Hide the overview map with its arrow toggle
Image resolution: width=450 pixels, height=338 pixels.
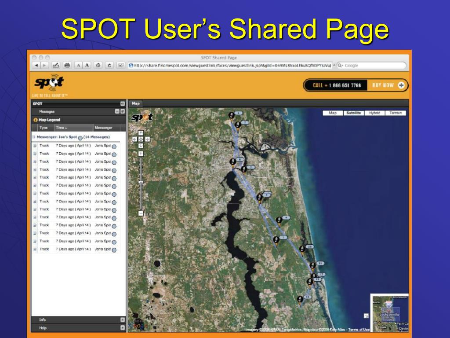click(366, 316)
